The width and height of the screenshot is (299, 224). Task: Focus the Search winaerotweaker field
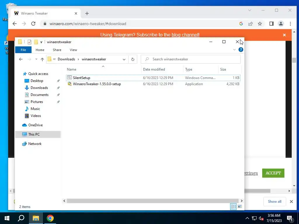click(x=191, y=59)
